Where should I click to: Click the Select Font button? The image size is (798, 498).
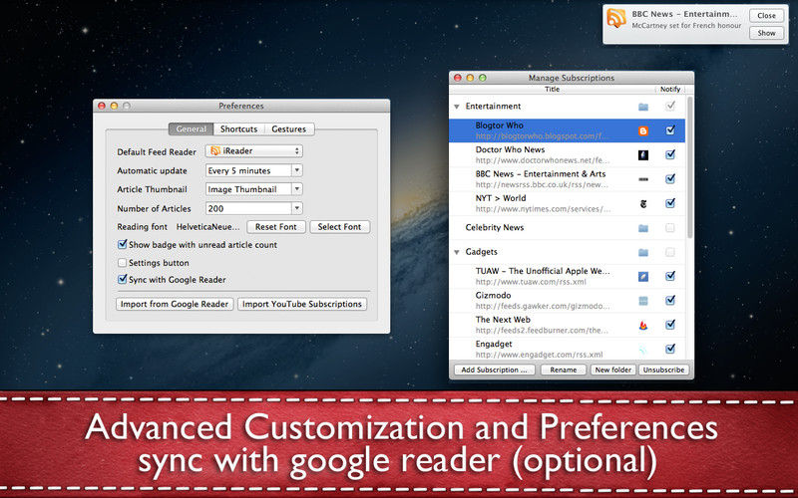(x=339, y=227)
